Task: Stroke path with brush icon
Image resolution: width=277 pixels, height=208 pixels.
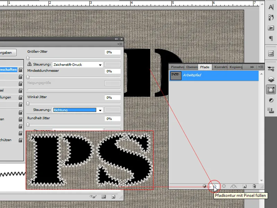Action: 214,186
